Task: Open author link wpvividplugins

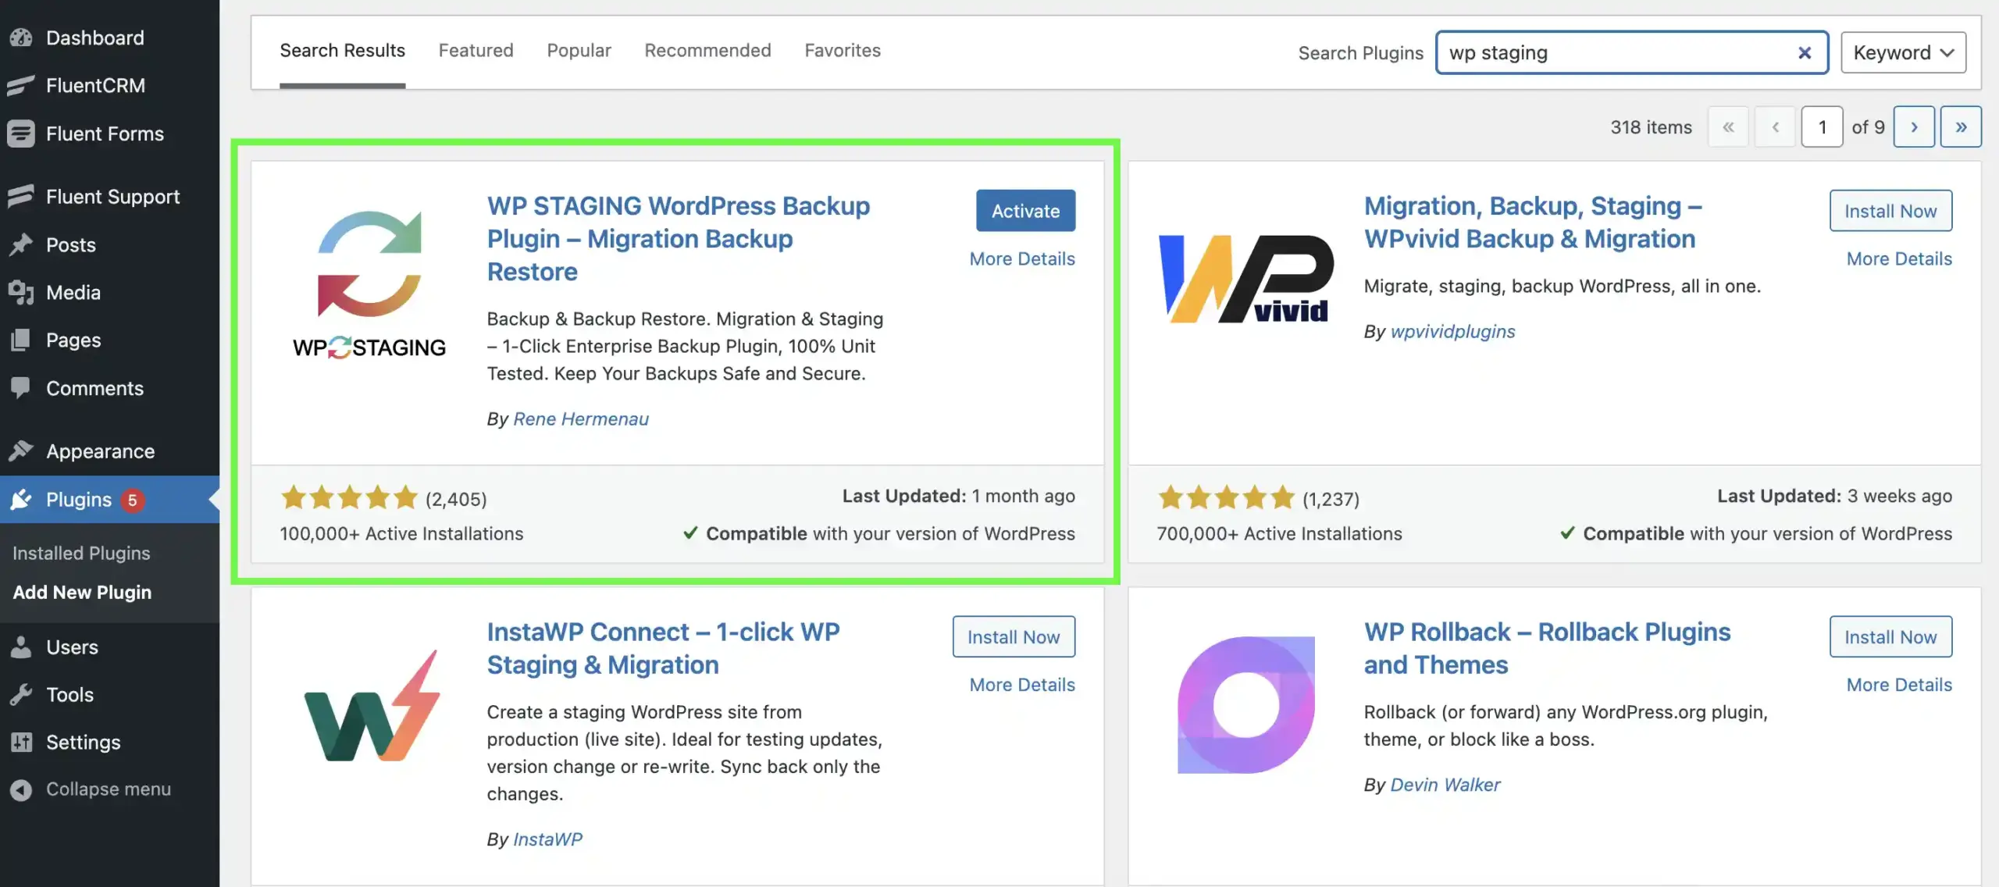Action: [1452, 332]
